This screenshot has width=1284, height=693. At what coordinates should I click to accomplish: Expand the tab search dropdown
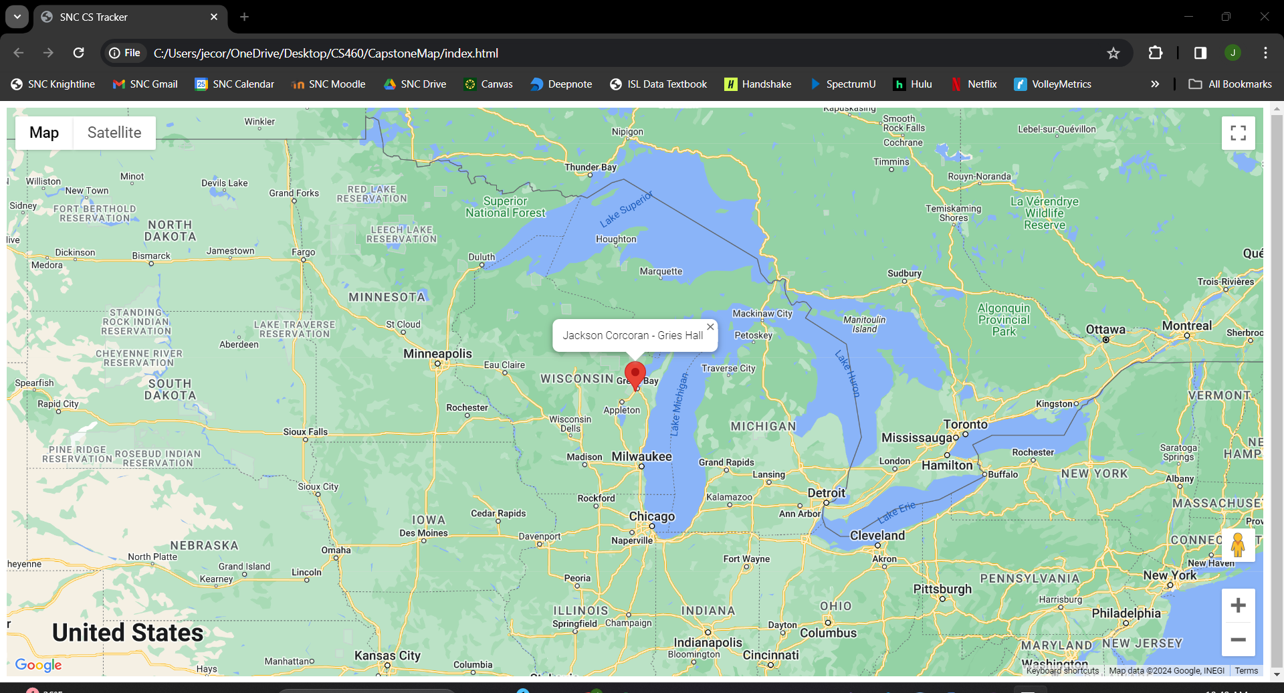pyautogui.click(x=17, y=17)
